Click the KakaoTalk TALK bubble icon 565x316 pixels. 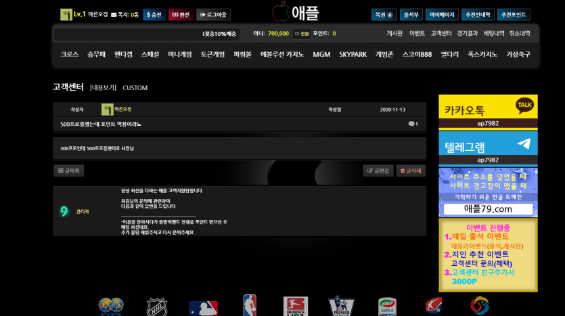pos(524,106)
